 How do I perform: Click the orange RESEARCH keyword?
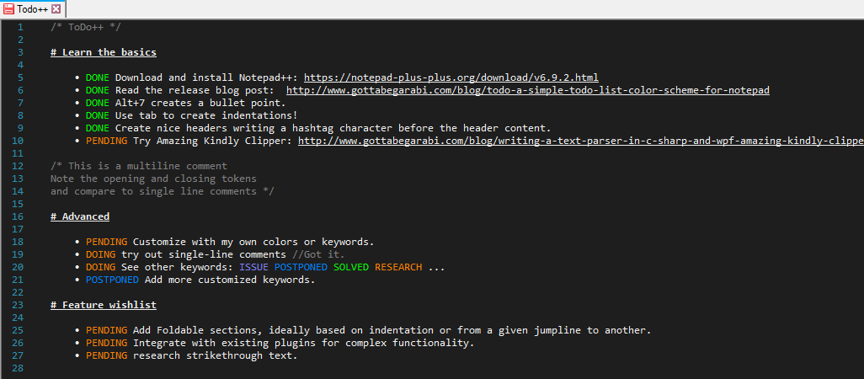click(x=398, y=267)
